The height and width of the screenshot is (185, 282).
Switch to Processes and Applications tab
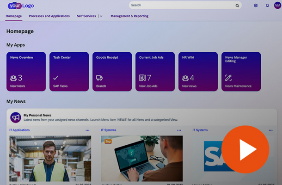coord(49,16)
